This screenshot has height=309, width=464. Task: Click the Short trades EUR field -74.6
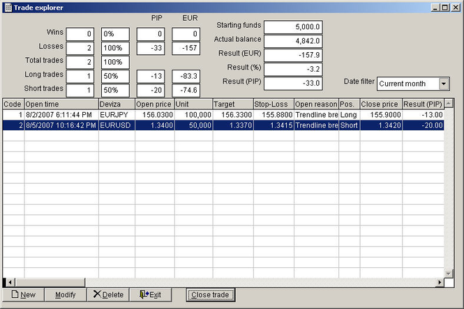coord(186,90)
